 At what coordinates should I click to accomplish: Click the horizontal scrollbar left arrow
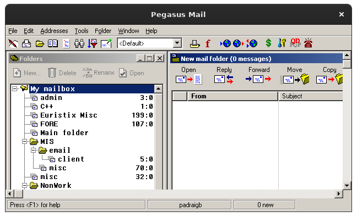(9, 193)
